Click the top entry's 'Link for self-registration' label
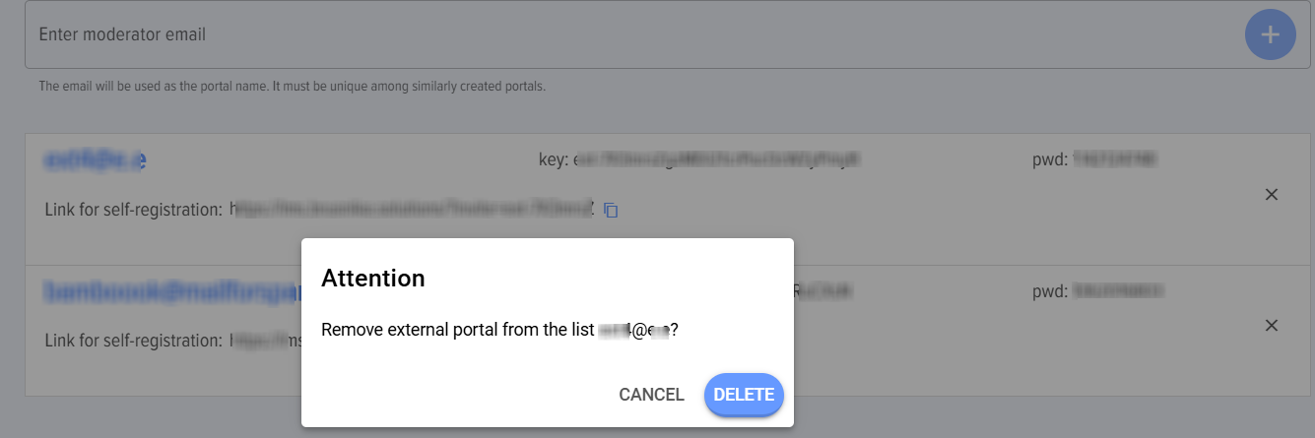This screenshot has height=438, width=1315. tap(134, 210)
